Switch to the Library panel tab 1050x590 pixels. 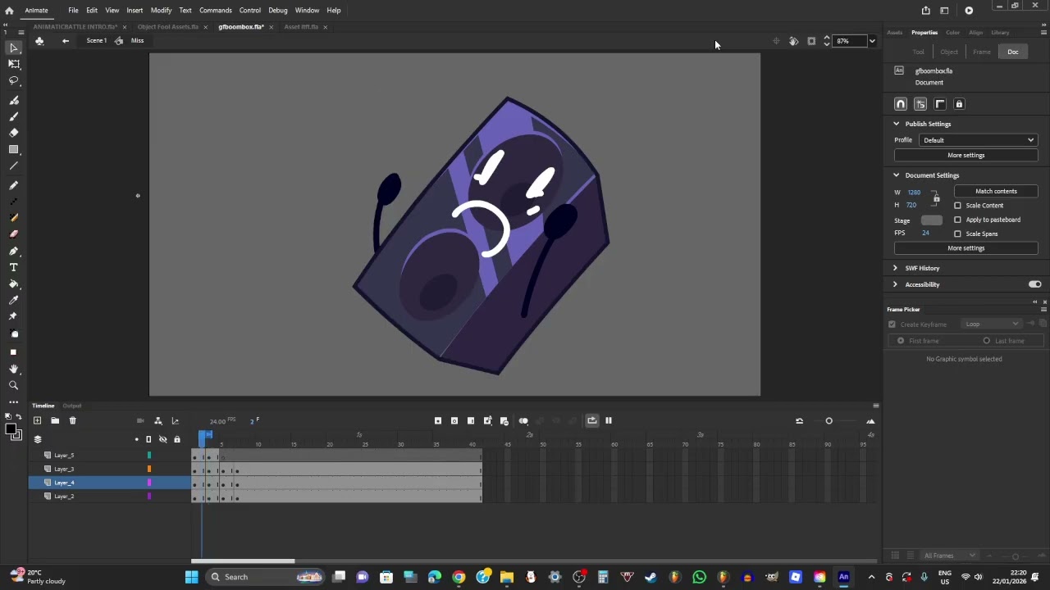coord(1000,33)
